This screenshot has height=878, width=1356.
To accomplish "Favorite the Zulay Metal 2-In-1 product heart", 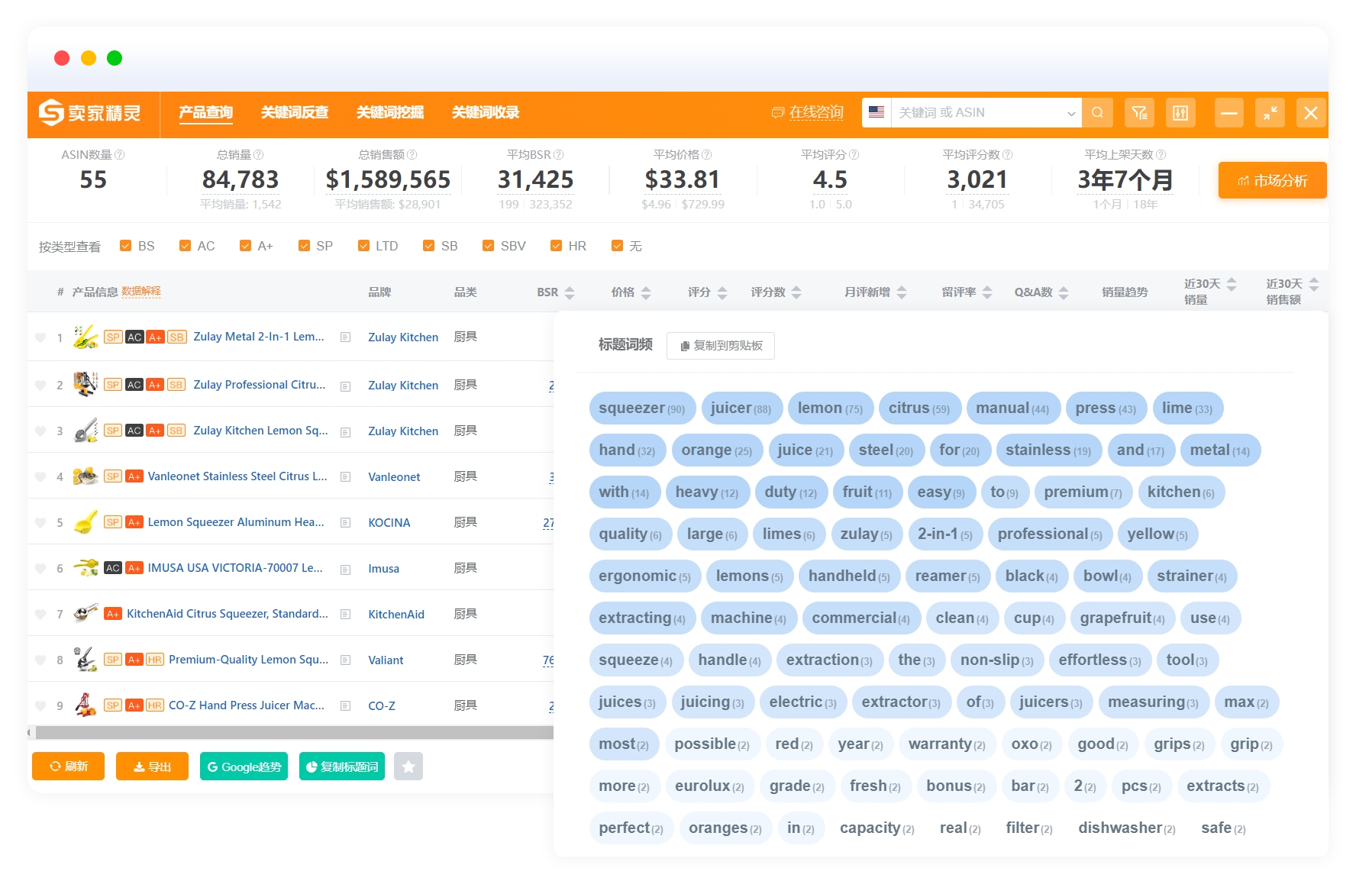I will coord(40,337).
